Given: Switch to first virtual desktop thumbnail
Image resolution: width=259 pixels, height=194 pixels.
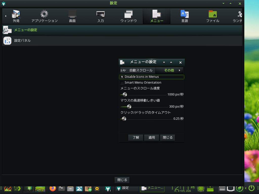Looking at the screenshot, I should pos(29,189).
